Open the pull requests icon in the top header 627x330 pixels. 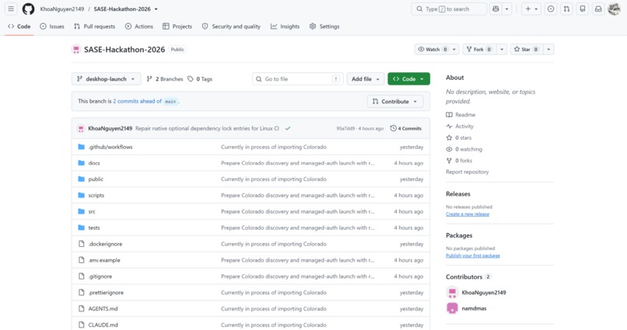[566, 9]
